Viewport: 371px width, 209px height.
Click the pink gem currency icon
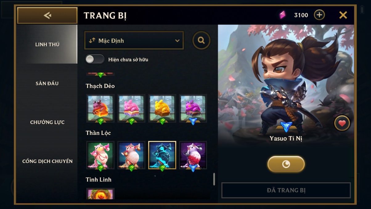point(283,15)
